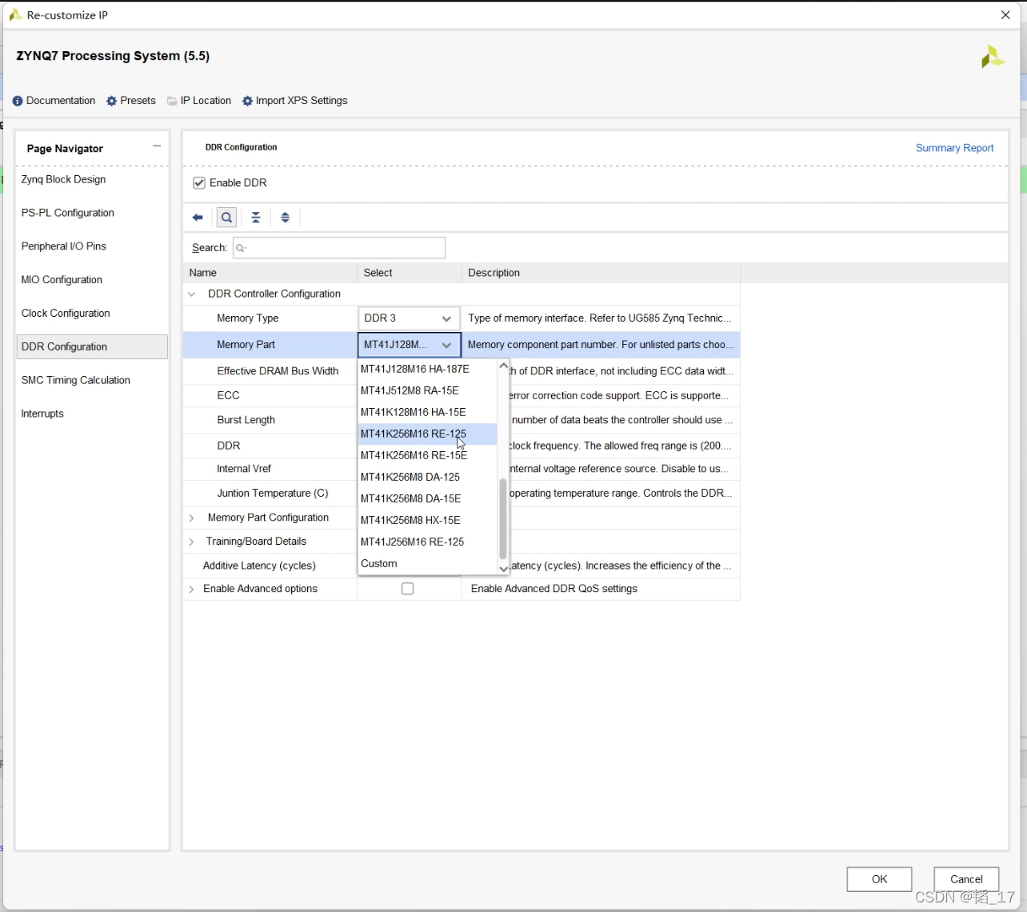Open the Documentation link
The width and height of the screenshot is (1027, 912).
tap(61, 101)
